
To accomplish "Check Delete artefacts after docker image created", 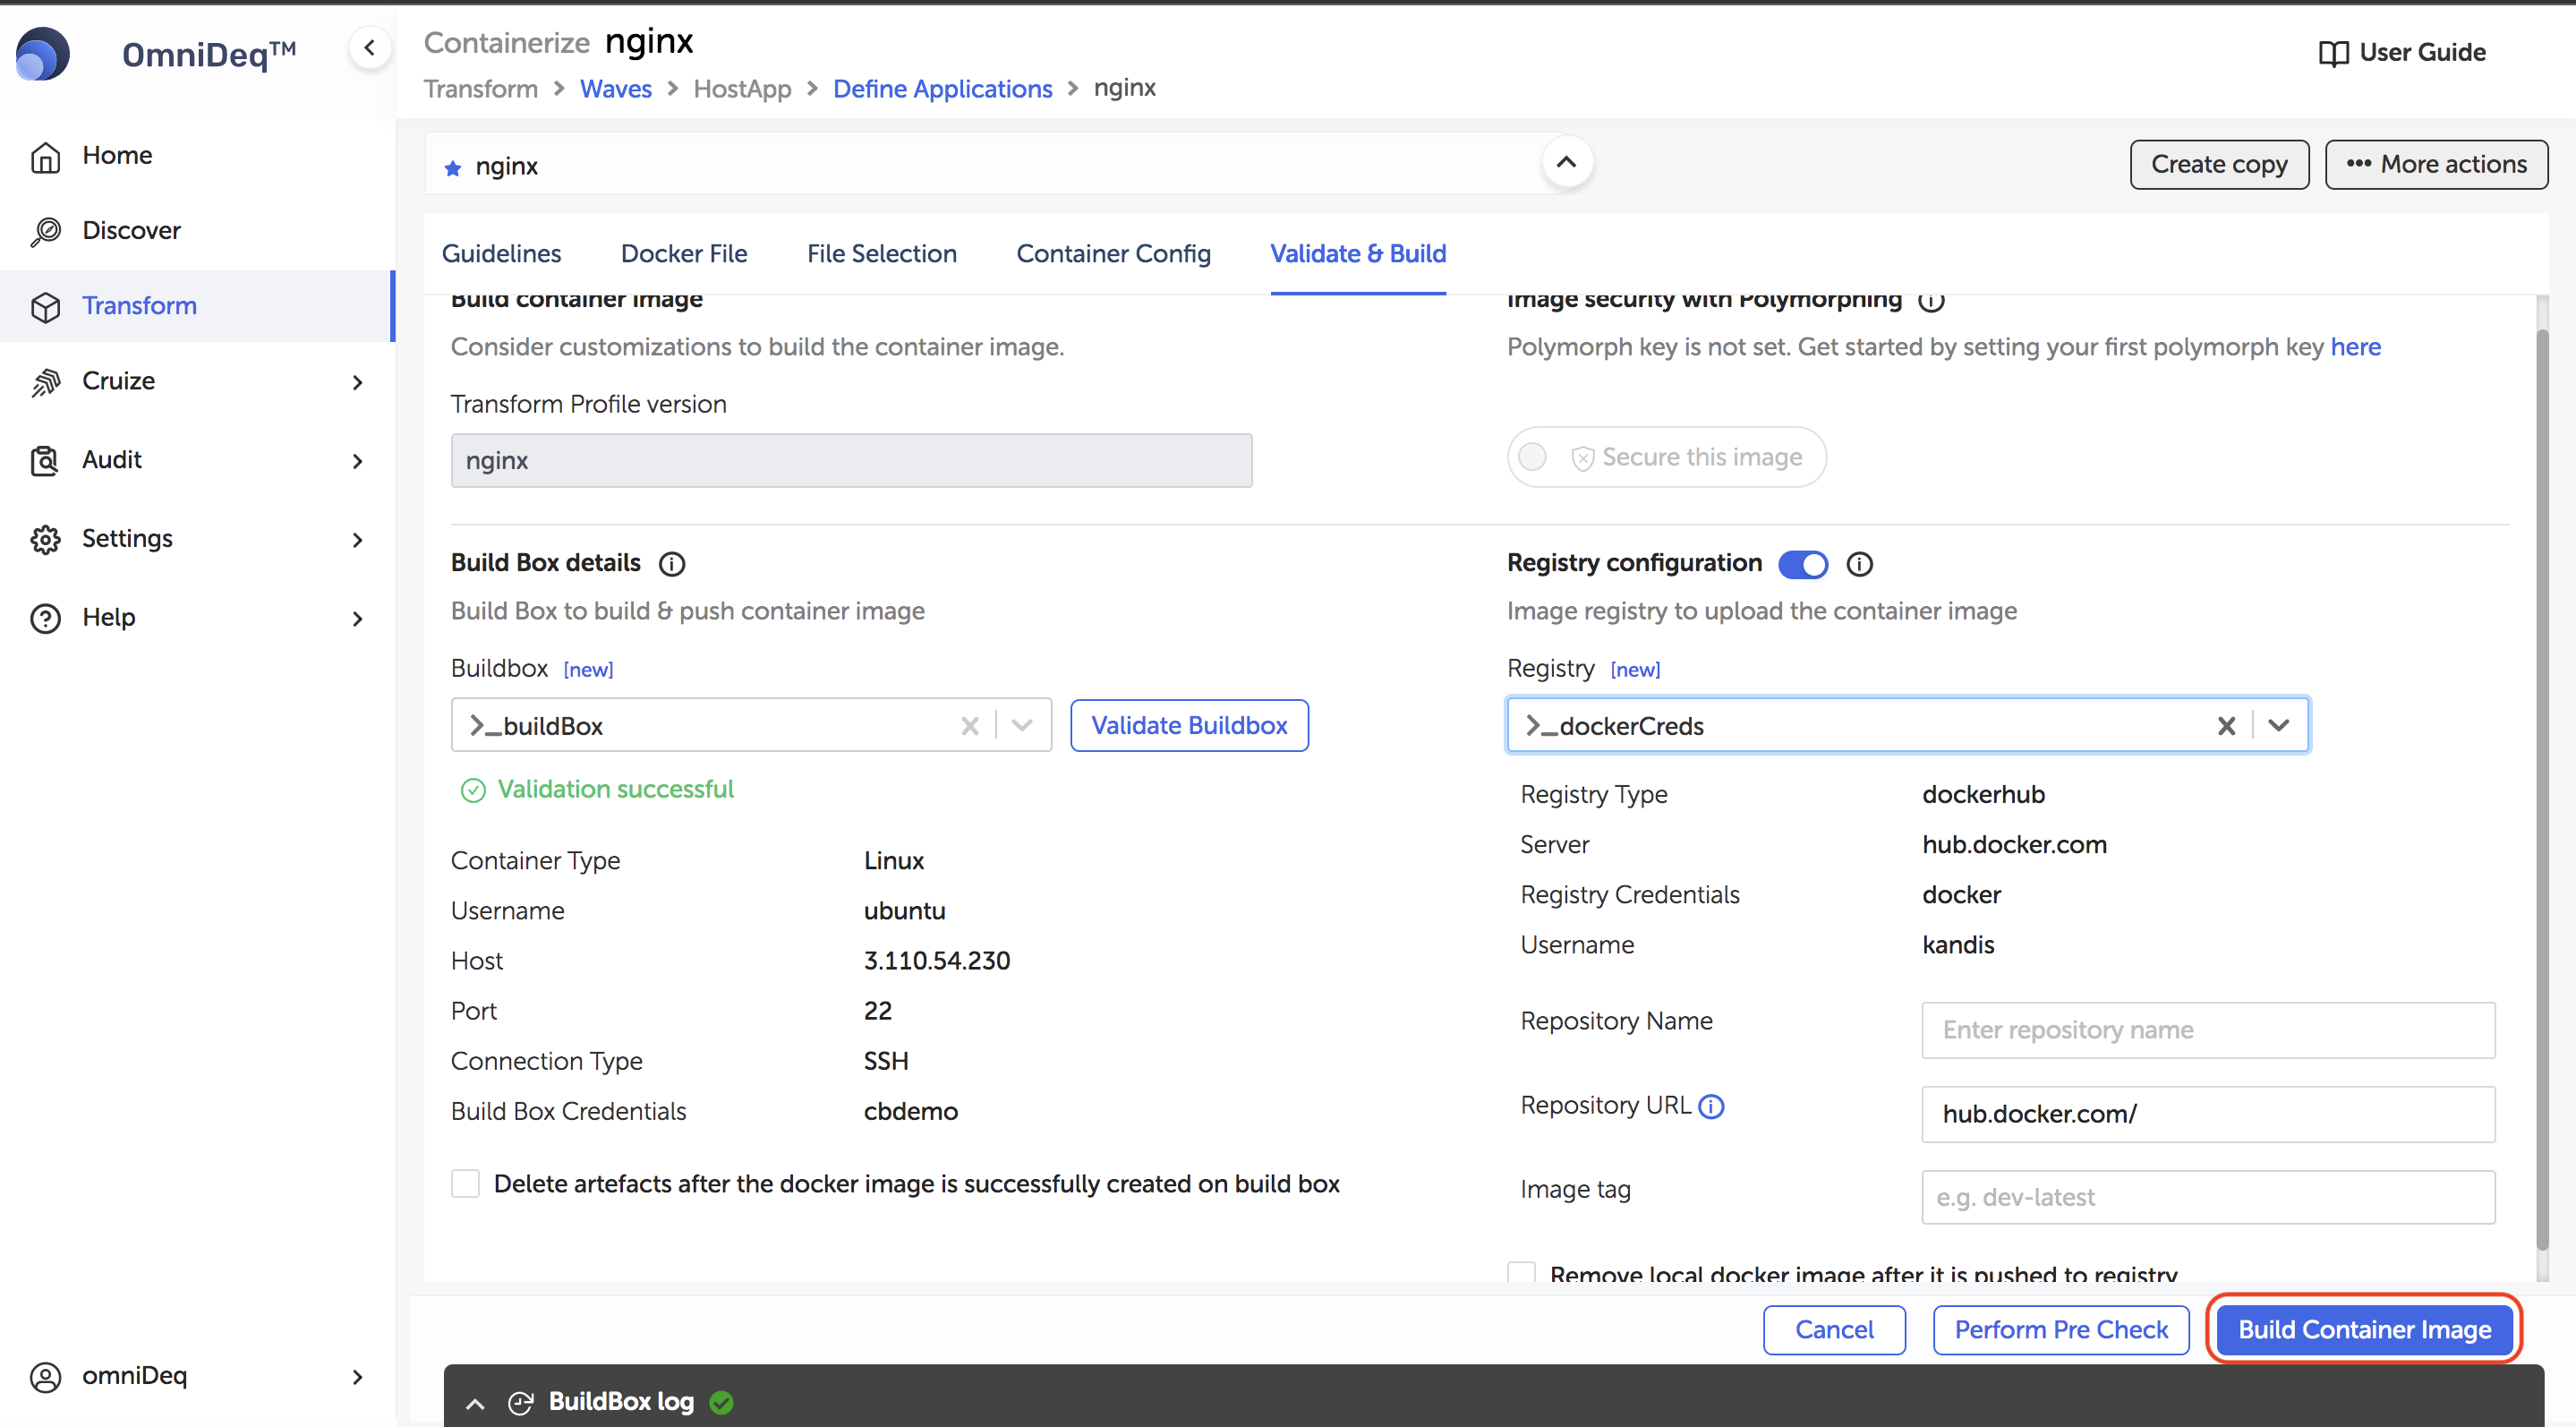I will pos(465,1184).
